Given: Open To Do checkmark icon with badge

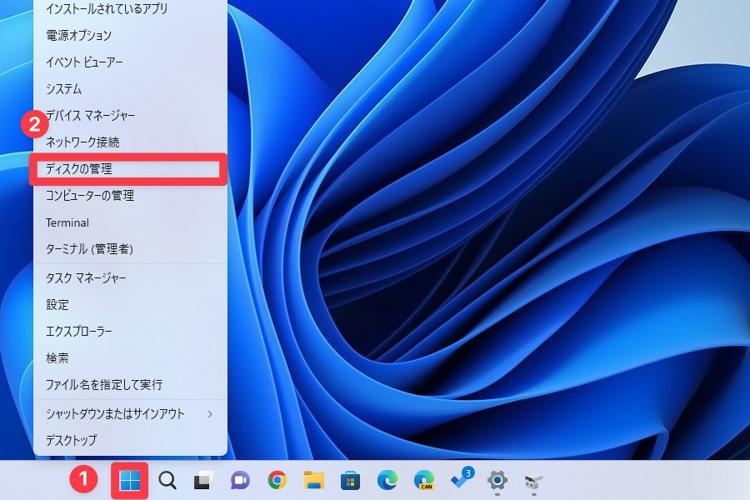Looking at the screenshot, I should tap(462, 478).
